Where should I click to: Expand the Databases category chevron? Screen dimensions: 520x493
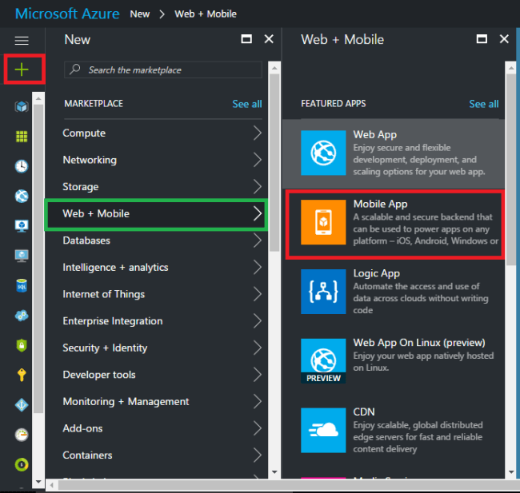click(x=258, y=241)
